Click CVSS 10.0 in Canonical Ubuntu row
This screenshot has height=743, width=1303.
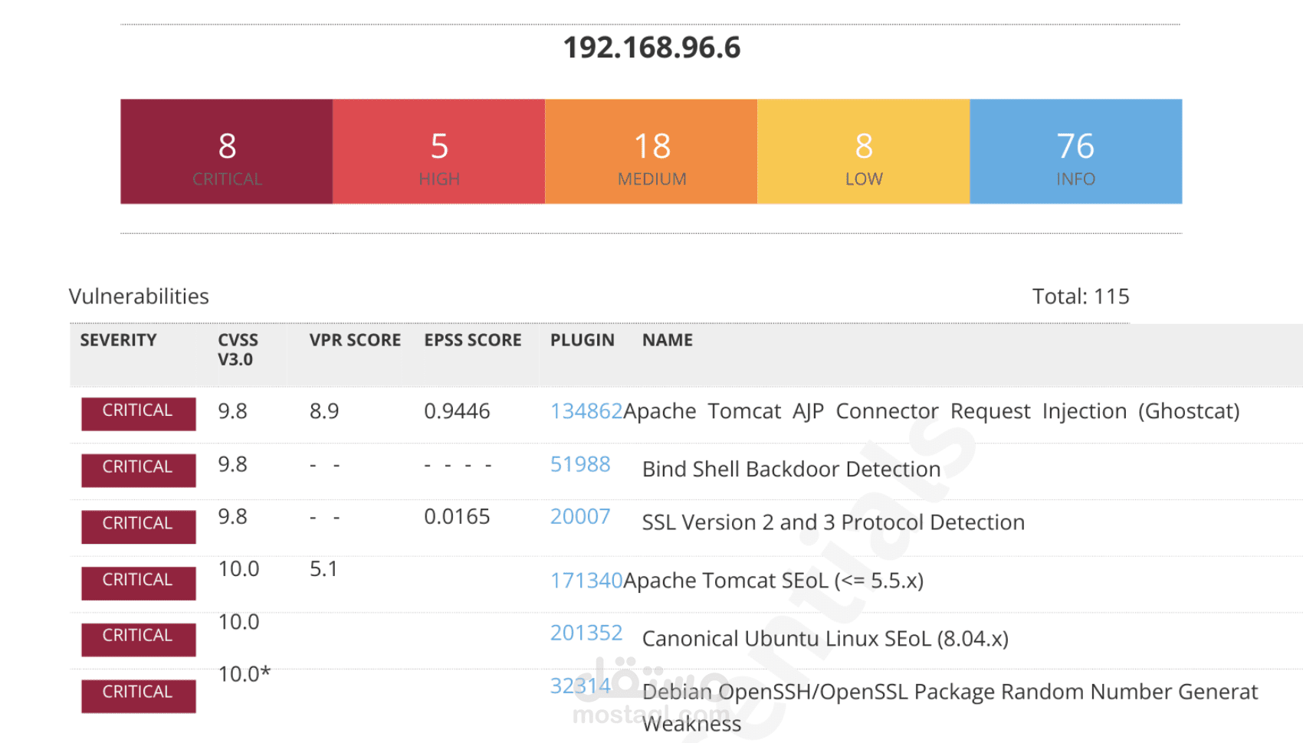(238, 621)
